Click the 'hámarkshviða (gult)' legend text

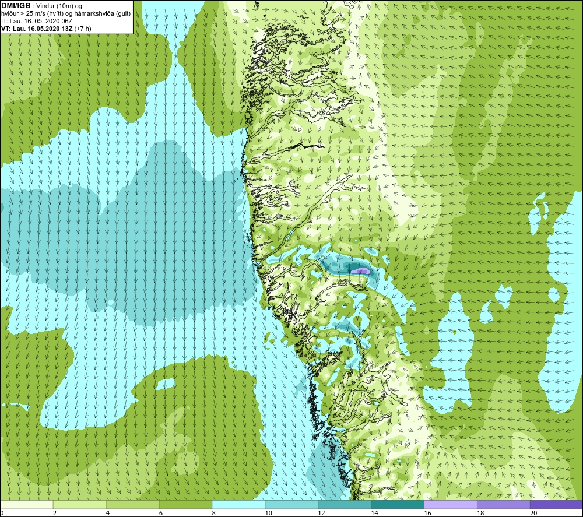pyautogui.click(x=103, y=14)
